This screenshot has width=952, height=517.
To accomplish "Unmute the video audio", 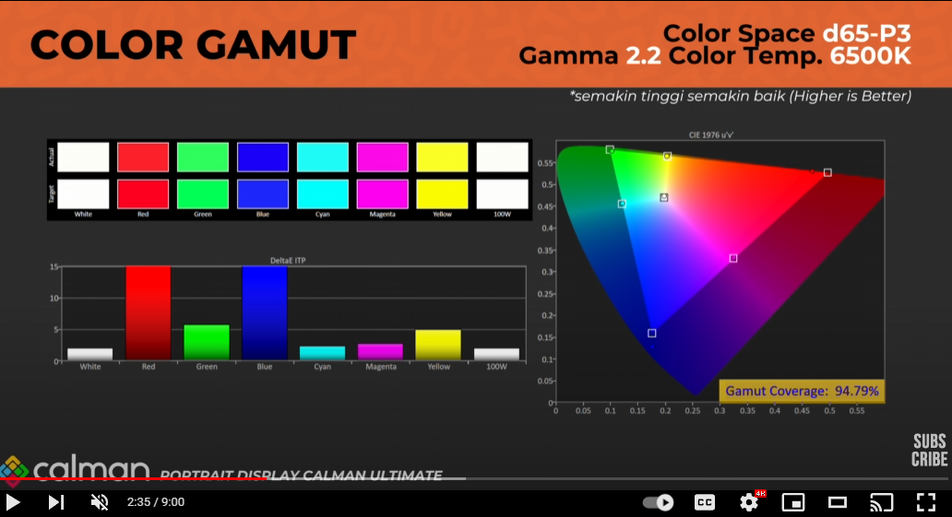I will click(100, 502).
